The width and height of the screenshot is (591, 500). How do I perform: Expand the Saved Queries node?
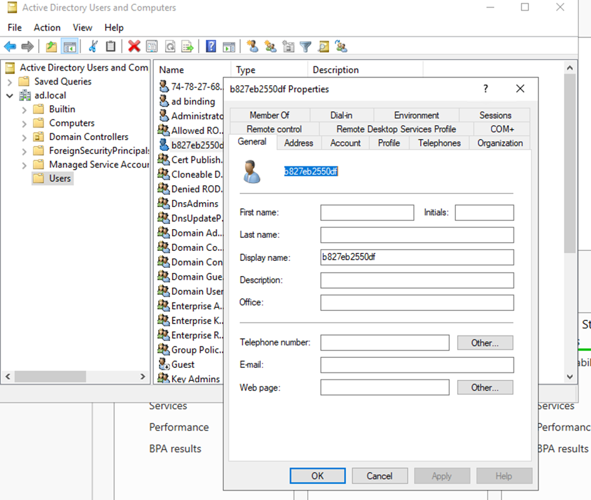(10, 82)
